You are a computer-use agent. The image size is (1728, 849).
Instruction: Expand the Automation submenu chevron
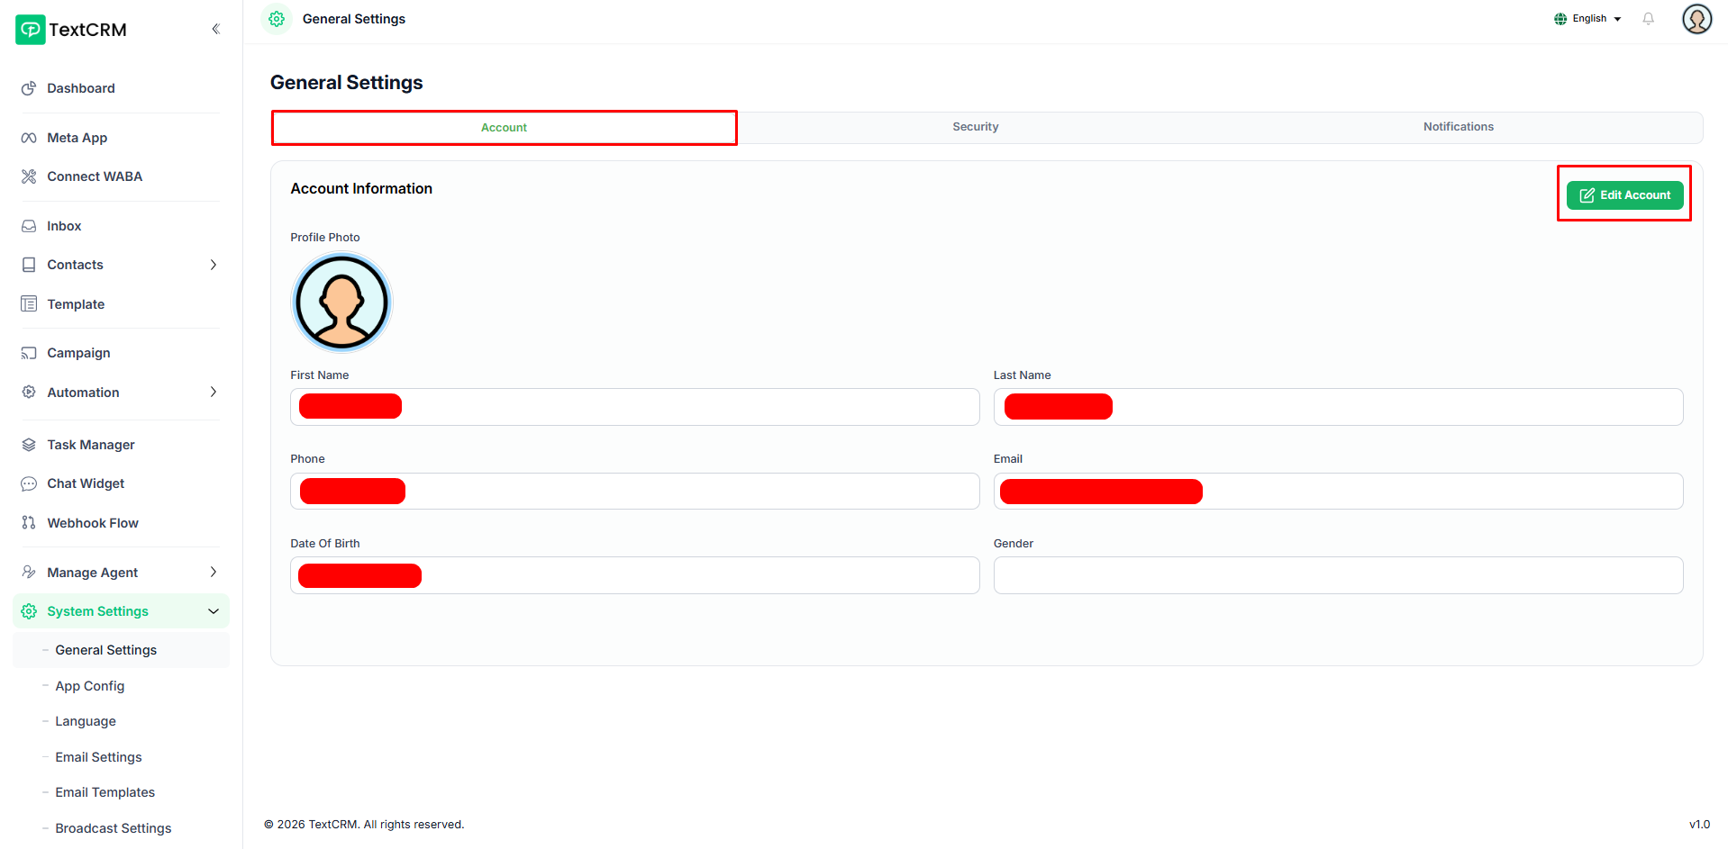pos(214,393)
